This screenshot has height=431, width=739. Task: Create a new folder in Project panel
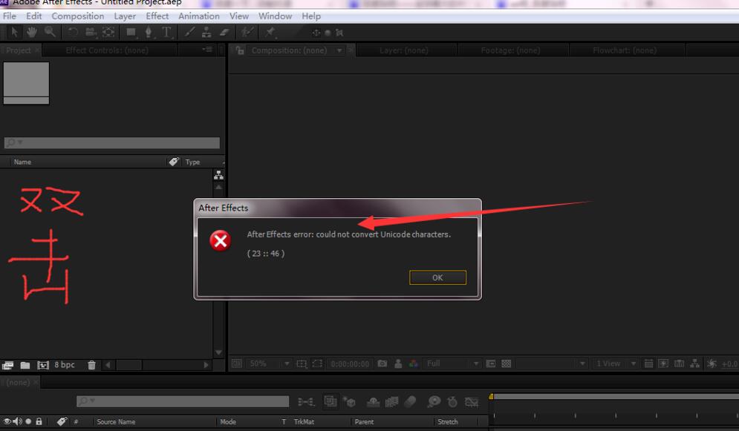(x=25, y=365)
